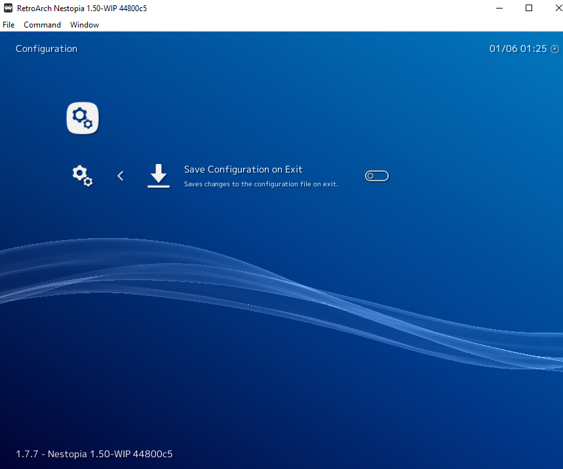Click the 01/06 01:25 date and time
The height and width of the screenshot is (469, 563).
point(518,49)
